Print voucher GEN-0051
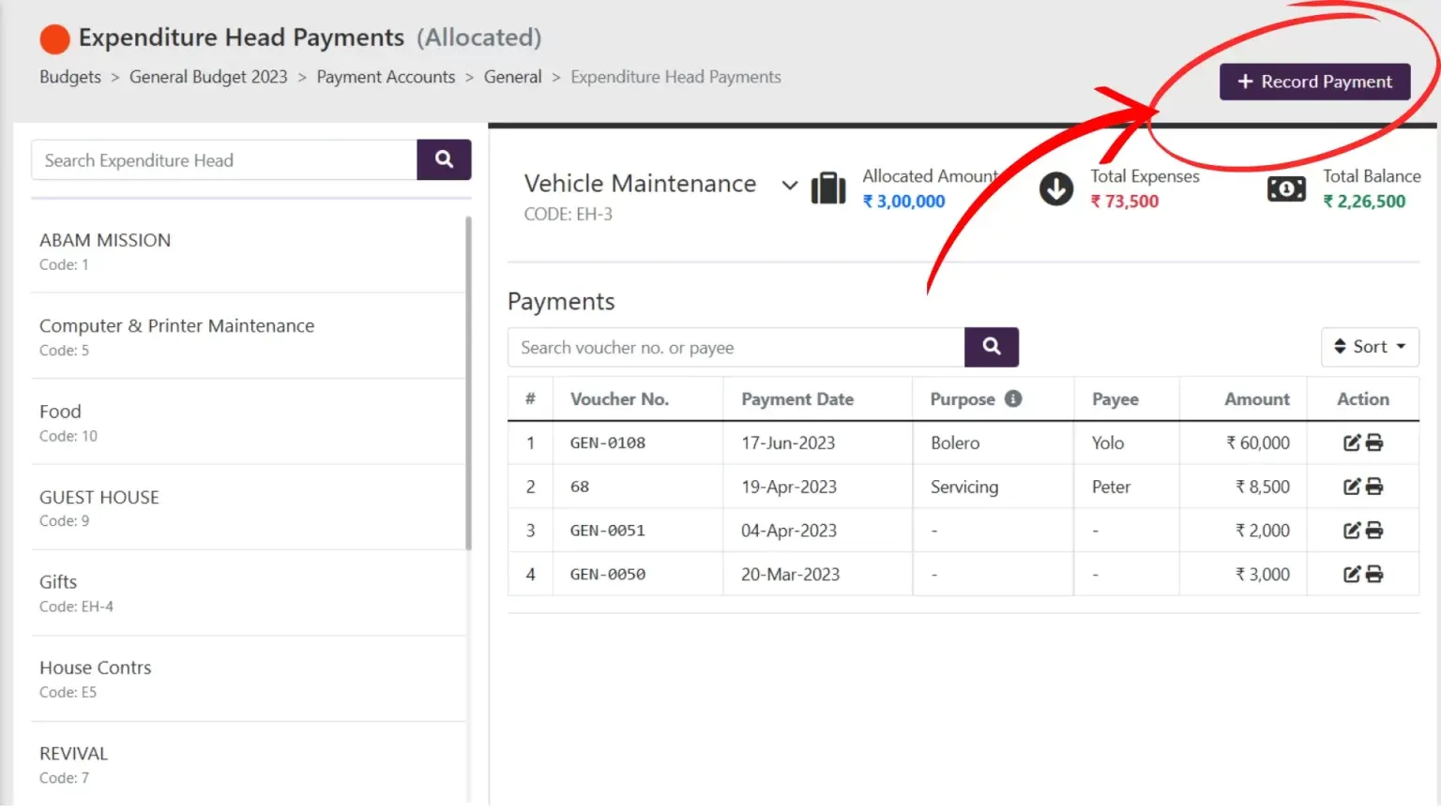Image resolution: width=1441 pixels, height=810 pixels. (1374, 531)
